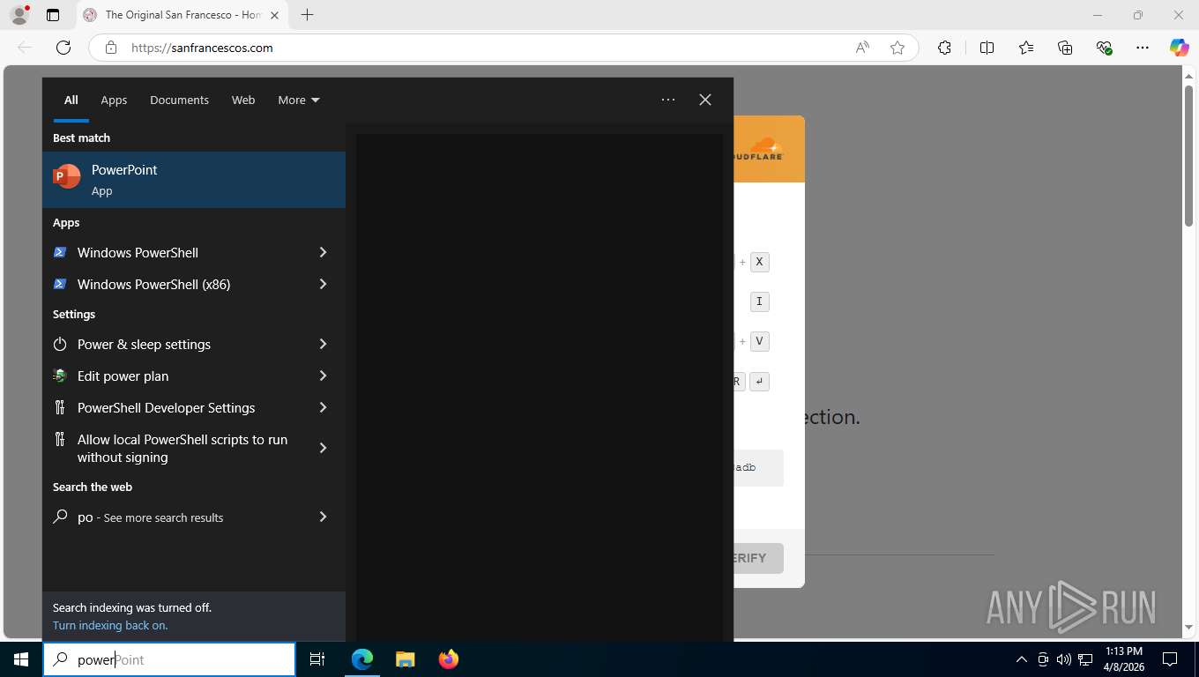Open File Explorer from the taskbar
This screenshot has height=677, width=1199.
pos(406,658)
